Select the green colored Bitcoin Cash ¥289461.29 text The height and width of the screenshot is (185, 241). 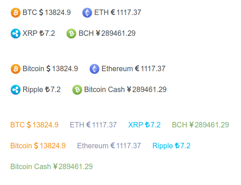click(52, 166)
